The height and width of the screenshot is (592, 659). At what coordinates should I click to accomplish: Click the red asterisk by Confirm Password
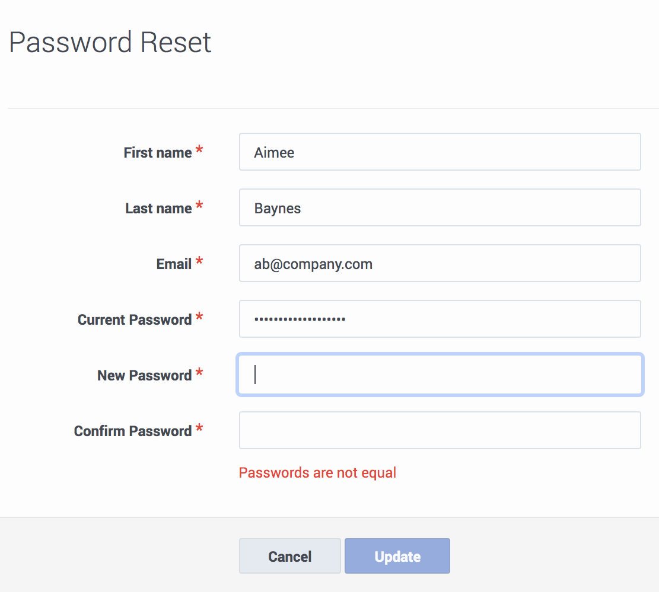(x=199, y=428)
